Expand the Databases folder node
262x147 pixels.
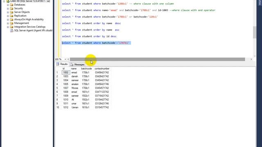(x=8, y=5)
